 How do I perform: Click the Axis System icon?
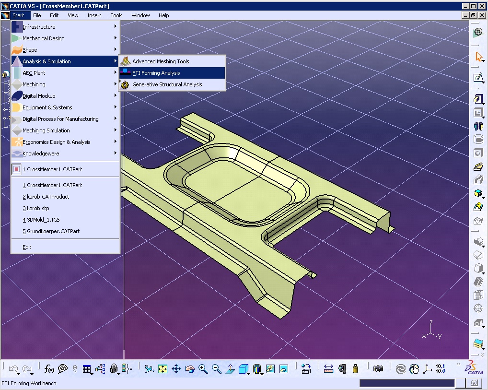427,369
